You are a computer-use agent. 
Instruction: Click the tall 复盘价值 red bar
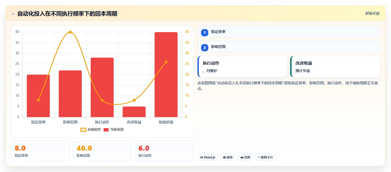pos(166,75)
